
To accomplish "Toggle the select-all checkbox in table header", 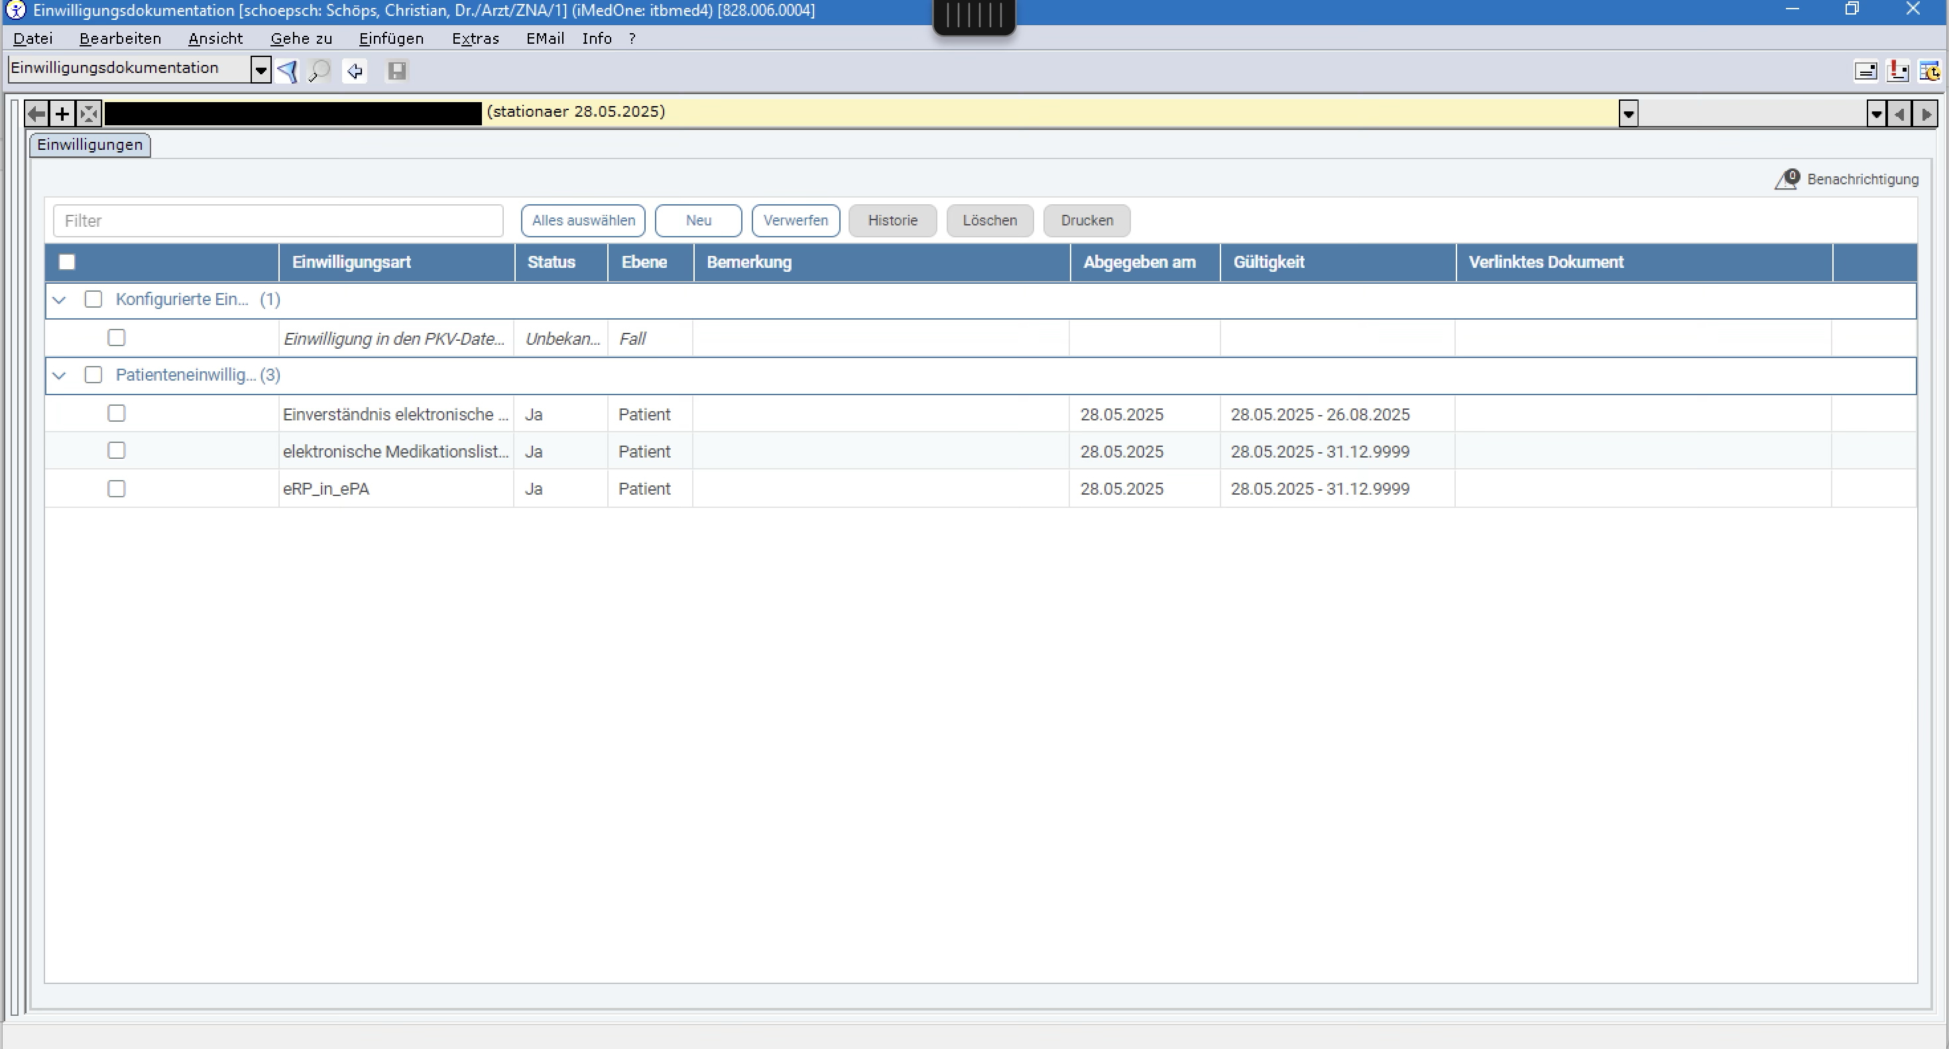I will tap(68, 263).
